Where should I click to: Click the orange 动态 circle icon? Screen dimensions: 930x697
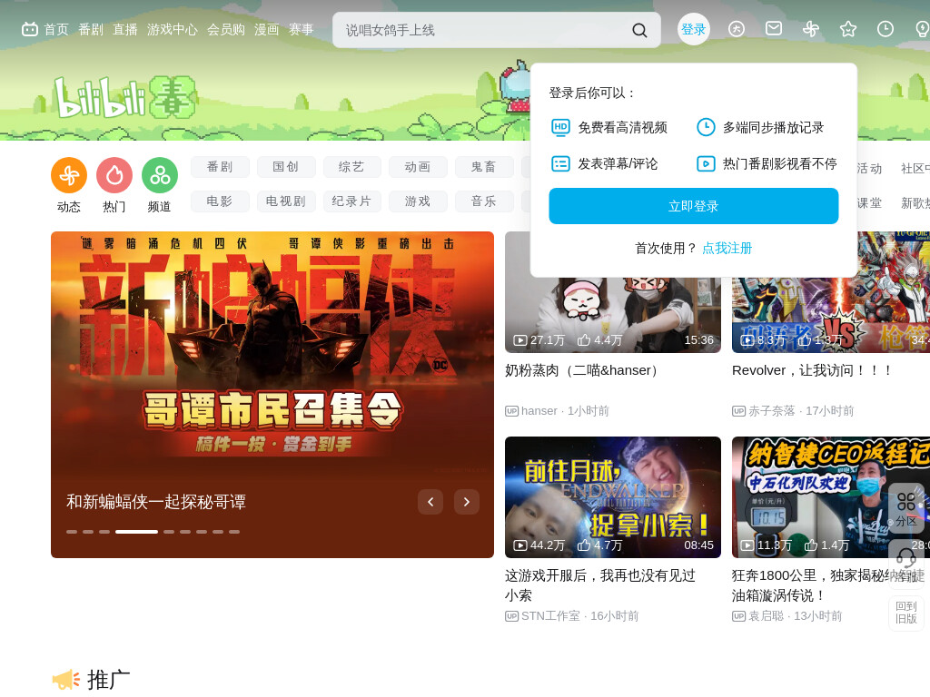(69, 175)
